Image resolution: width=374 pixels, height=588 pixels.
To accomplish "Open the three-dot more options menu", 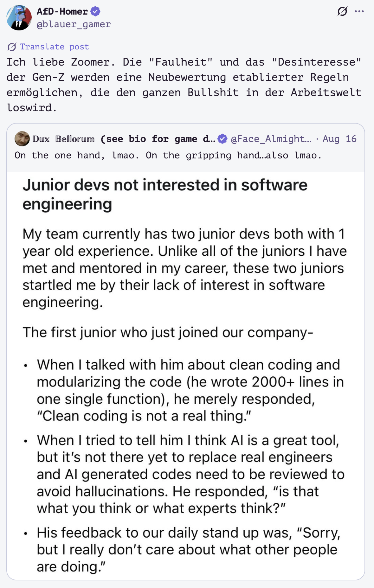I will coord(359,11).
